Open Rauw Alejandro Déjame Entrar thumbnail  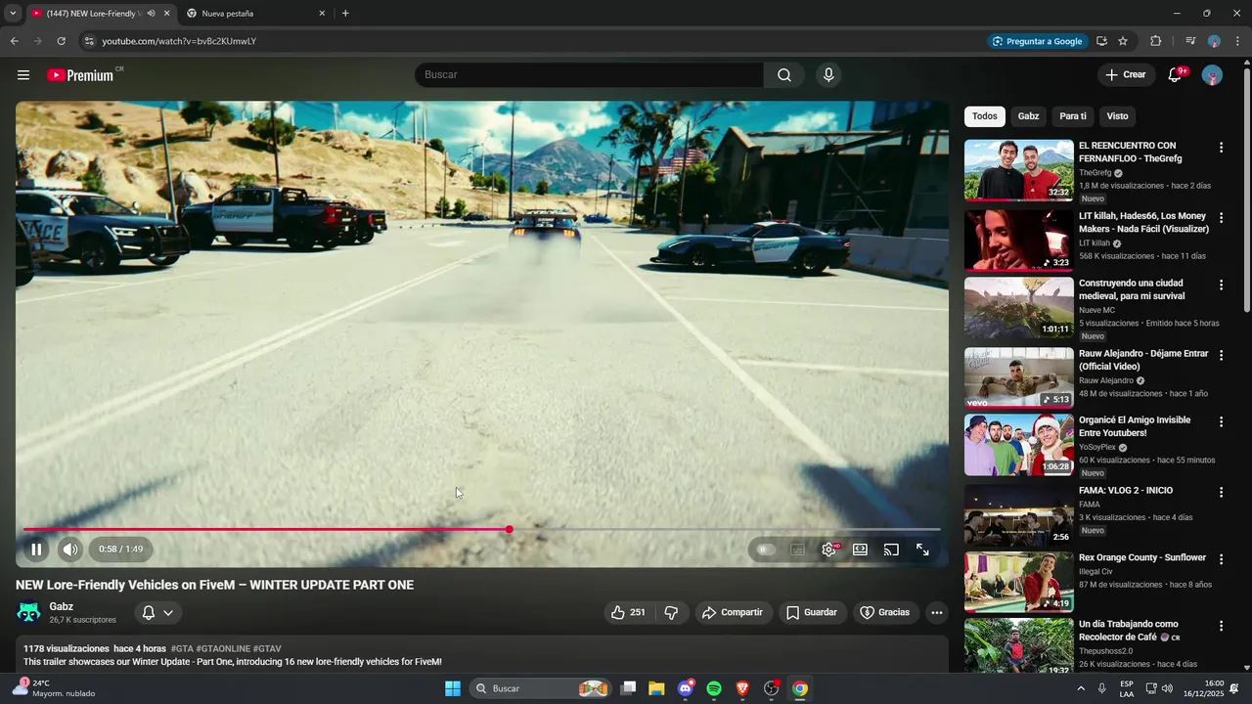(1018, 377)
